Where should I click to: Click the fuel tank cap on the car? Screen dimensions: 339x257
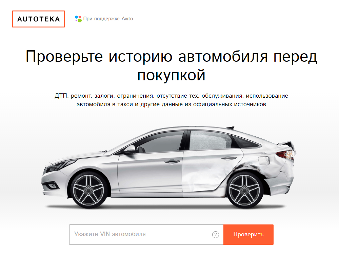click(264, 161)
